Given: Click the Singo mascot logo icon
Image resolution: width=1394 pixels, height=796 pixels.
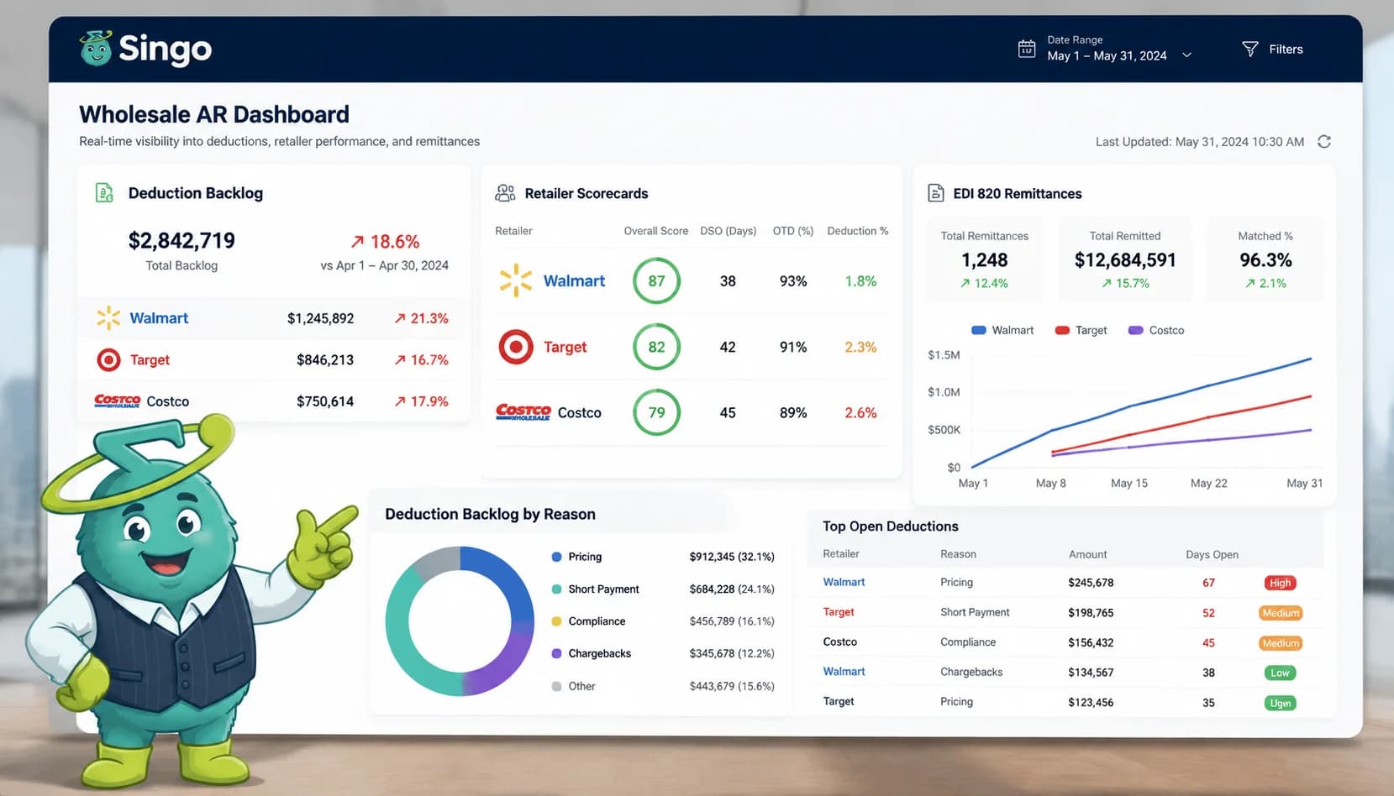Looking at the screenshot, I should tap(96, 49).
